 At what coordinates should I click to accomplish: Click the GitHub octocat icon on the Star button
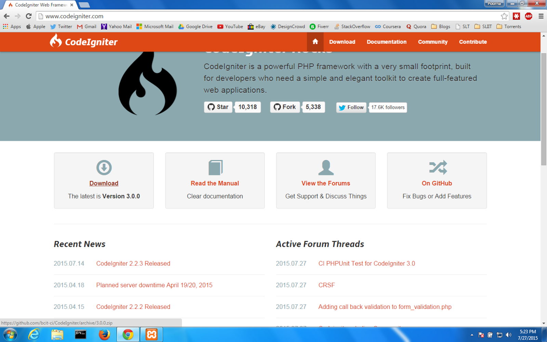tap(211, 107)
